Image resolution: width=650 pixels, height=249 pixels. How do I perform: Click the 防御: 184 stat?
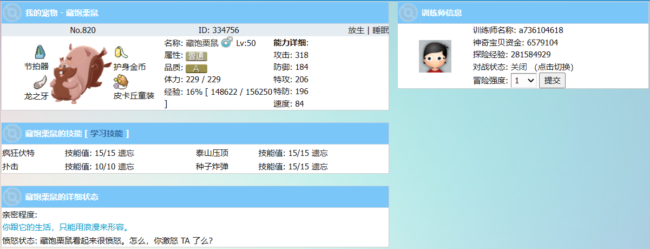[x=291, y=67]
